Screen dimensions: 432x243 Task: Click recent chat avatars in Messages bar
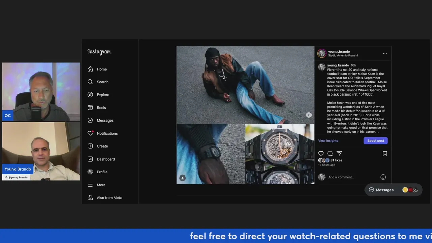coord(410,190)
